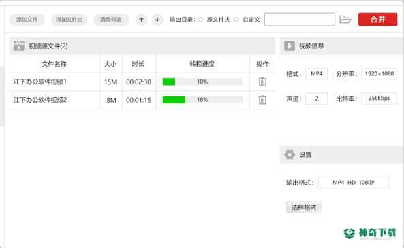Open the browse folder icon
Image resolution: width=404 pixels, height=248 pixels.
(x=345, y=20)
